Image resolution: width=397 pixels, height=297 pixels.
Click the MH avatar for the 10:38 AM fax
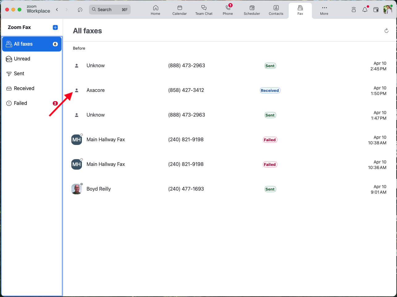point(77,140)
